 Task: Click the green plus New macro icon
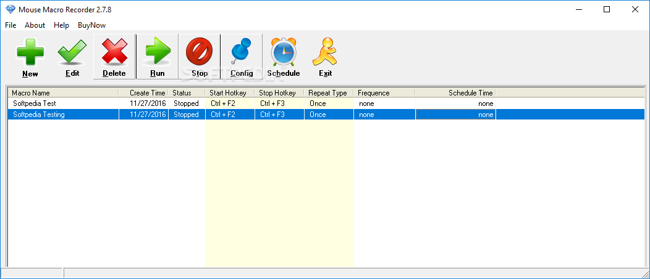(30, 52)
